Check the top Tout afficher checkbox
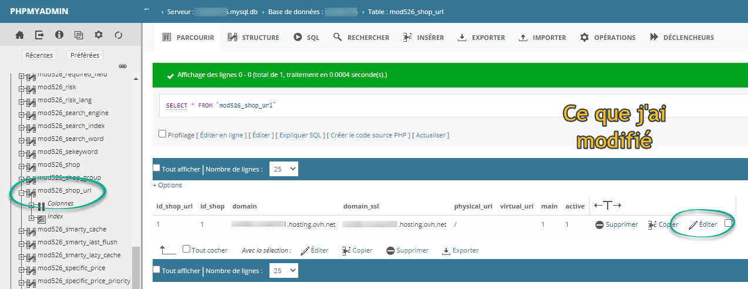 [x=156, y=168]
